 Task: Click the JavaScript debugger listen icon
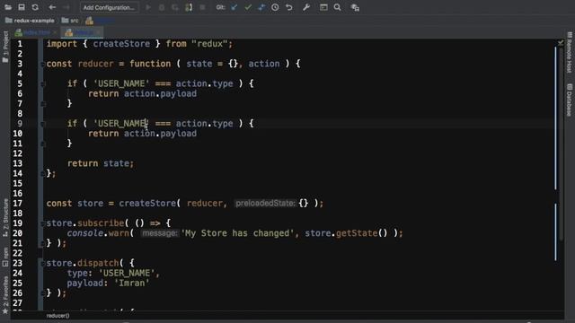tap(189, 7)
